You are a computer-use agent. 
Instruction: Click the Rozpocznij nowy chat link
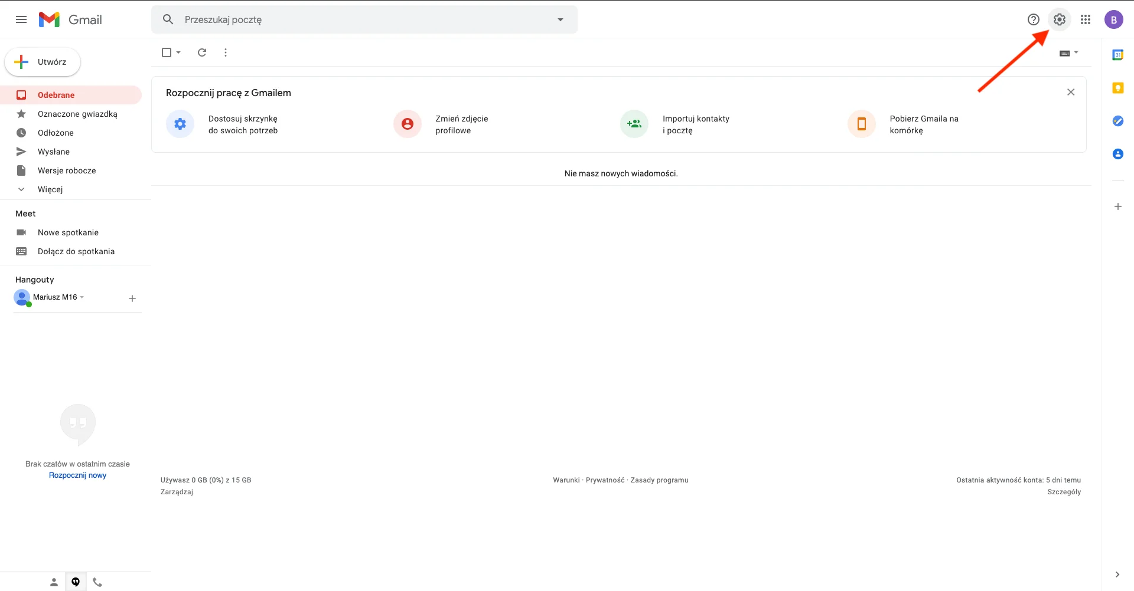coord(77,475)
